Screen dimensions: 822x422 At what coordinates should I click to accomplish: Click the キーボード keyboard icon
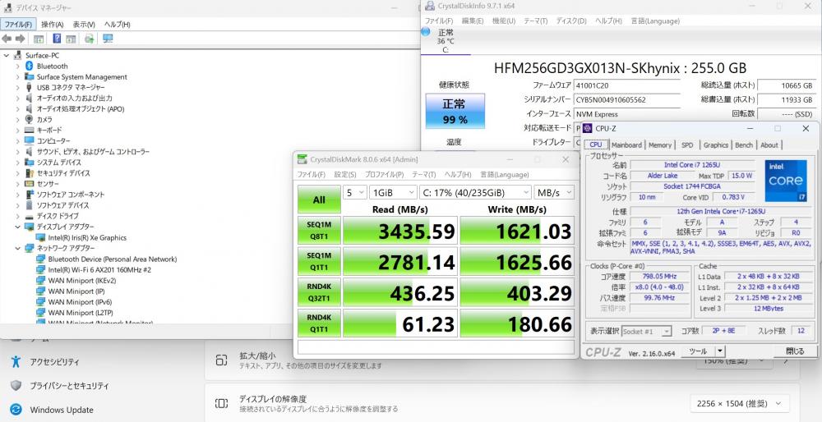(x=30, y=131)
